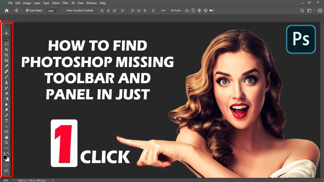Viewport: 324px width, 182px height.
Task: Open the Layer menu
Action: click(x=37, y=3)
